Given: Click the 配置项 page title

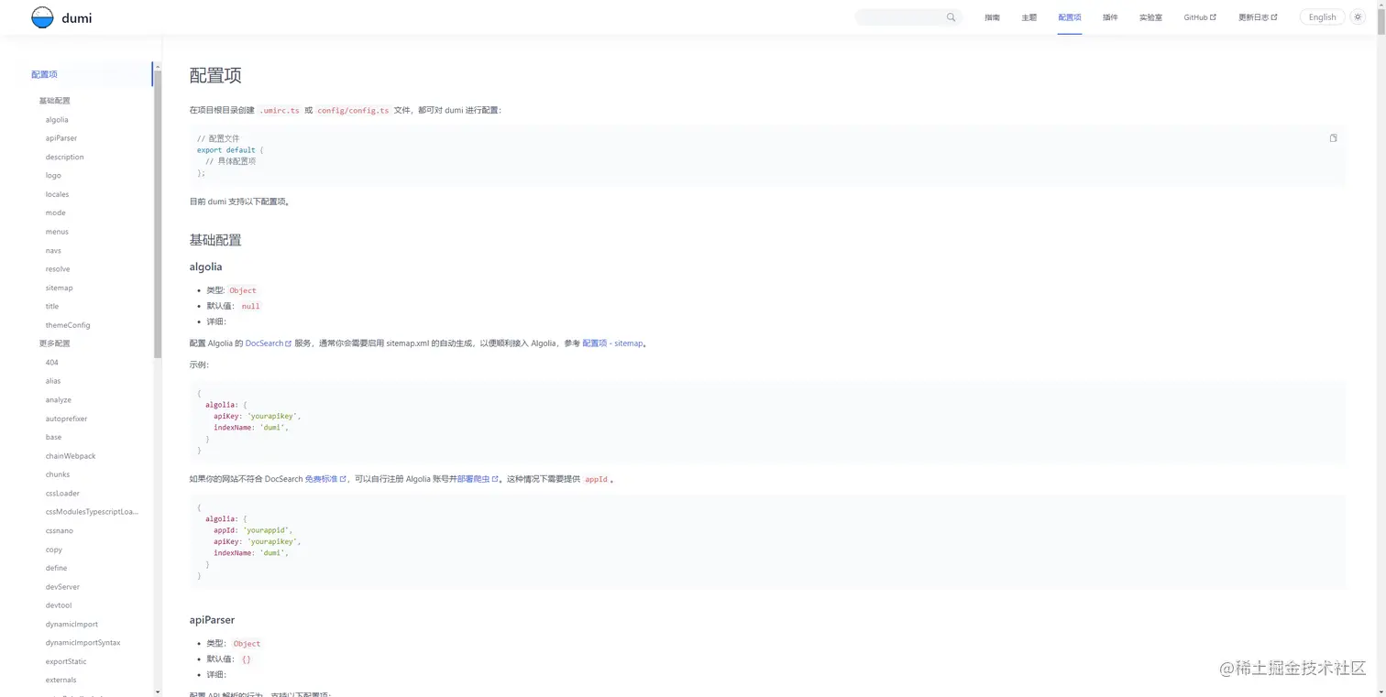Looking at the screenshot, I should [215, 75].
